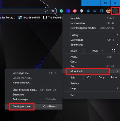Click the profile avatar picture

point(109,11)
